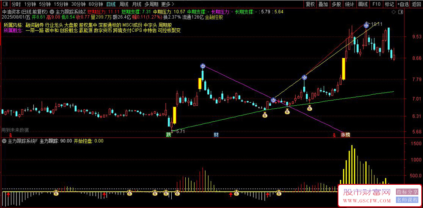Expand main chart indicator dropdown beside 主力跟踪系统Z
The width and height of the screenshot is (423, 208).
tap(52, 12)
